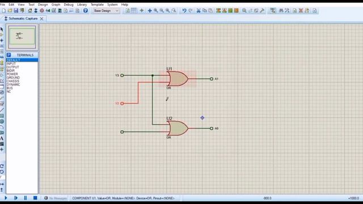Image resolution: width=363 pixels, height=204 pixels.
Task: Open the Library menu
Action: [x=82, y=5]
